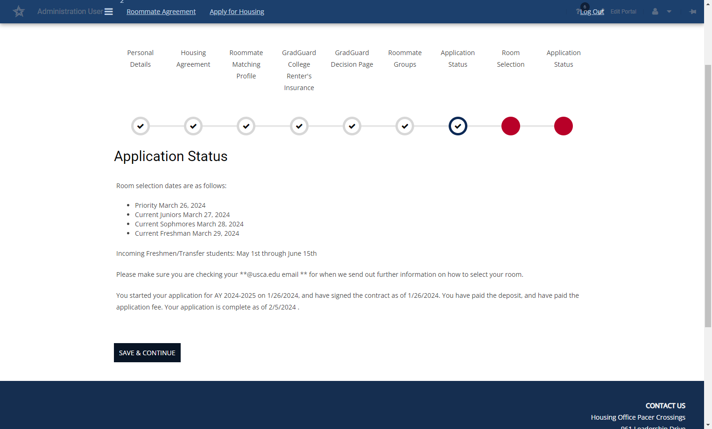This screenshot has width=712, height=429.
Task: Click the Incoming Freshmen/Transfer students line
Action: [216, 253]
